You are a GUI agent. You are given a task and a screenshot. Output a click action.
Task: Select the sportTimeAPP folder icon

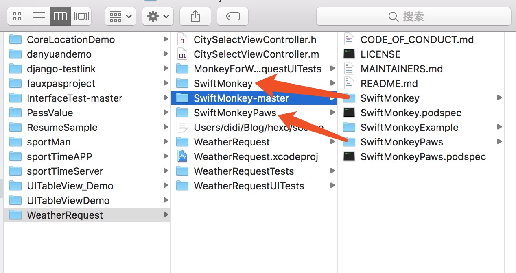coord(15,156)
